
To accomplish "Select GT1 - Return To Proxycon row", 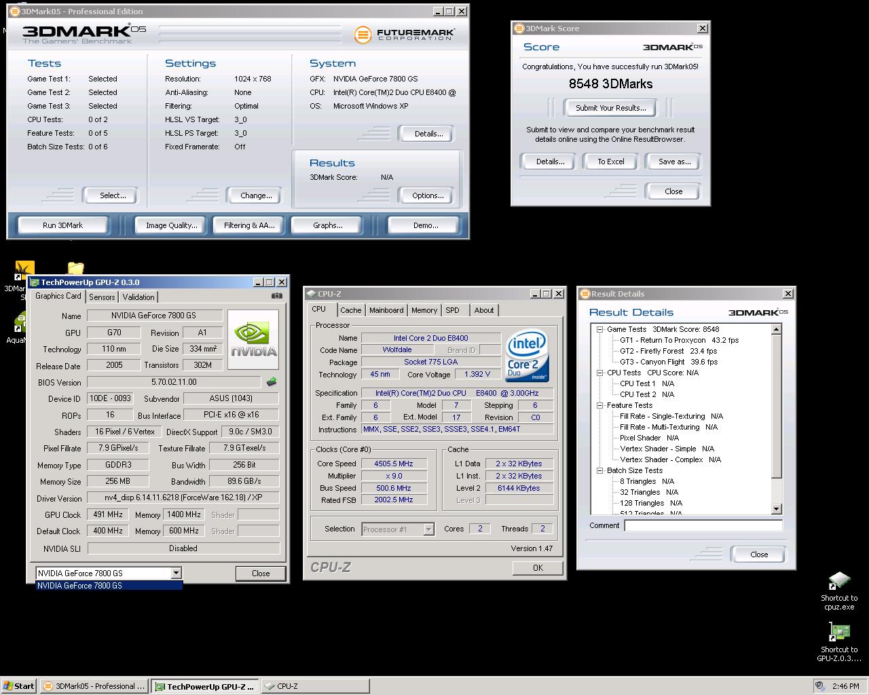I will click(679, 340).
